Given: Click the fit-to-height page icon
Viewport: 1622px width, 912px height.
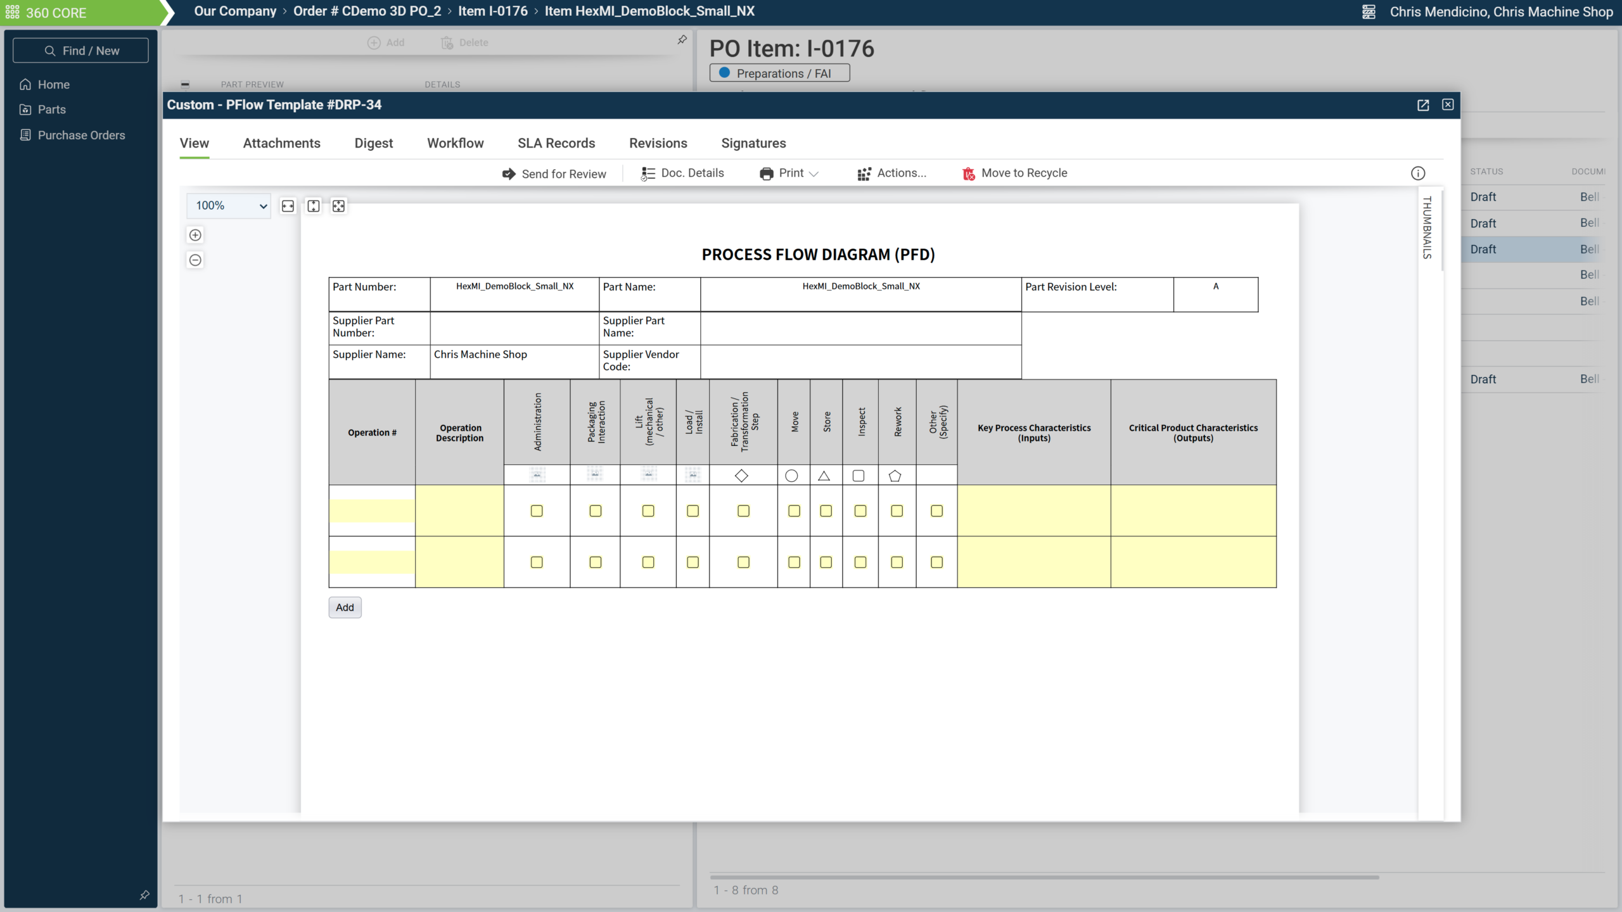Looking at the screenshot, I should pos(314,206).
